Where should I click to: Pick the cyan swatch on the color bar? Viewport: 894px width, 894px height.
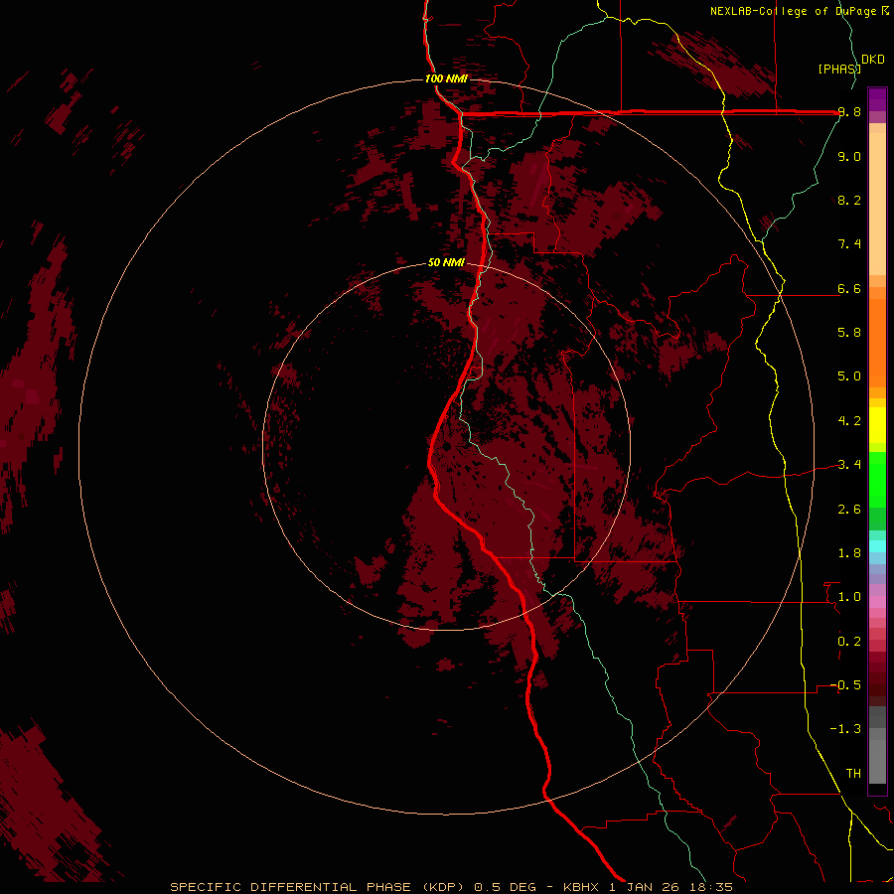[x=877, y=546]
